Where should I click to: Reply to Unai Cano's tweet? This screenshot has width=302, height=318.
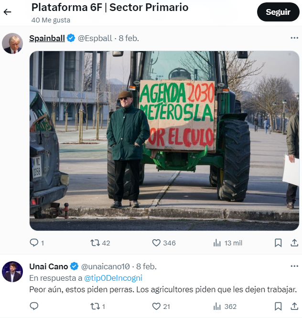click(x=34, y=306)
